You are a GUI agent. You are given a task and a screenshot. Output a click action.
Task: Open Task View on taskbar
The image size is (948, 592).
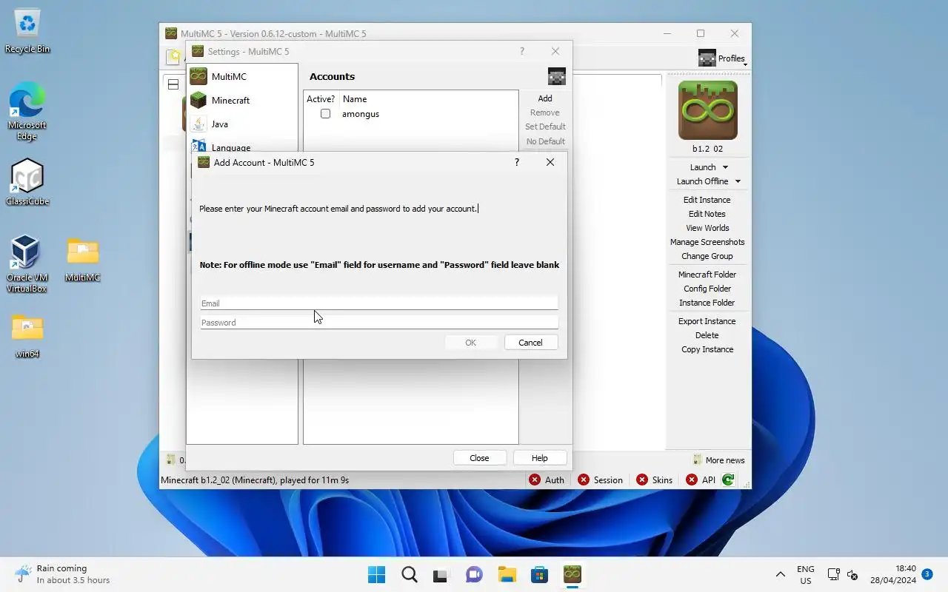441,574
